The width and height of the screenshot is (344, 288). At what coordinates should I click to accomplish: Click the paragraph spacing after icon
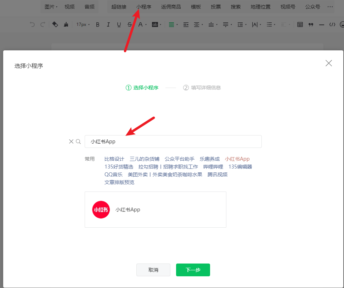tap(226, 24)
